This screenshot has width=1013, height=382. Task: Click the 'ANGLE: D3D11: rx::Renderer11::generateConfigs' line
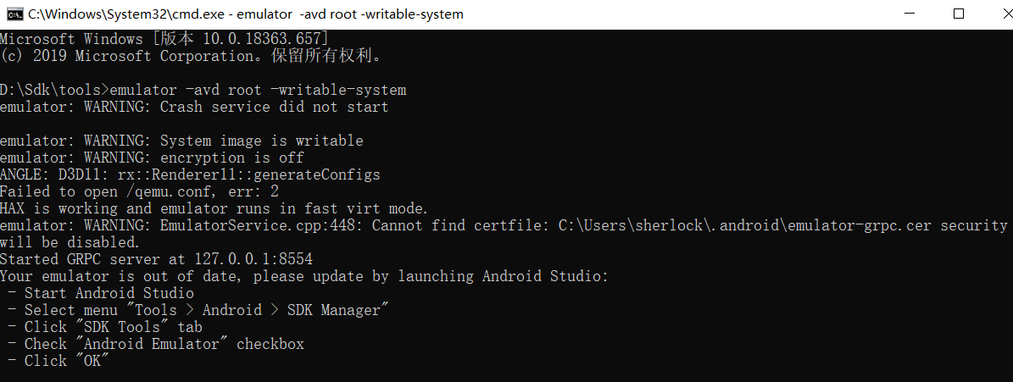[190, 174]
